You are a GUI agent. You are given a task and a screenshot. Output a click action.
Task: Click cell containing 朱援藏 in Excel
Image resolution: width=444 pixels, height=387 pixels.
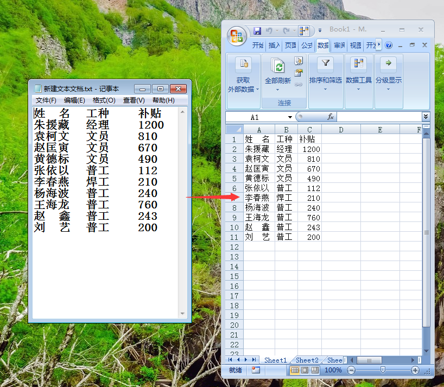[259, 149]
